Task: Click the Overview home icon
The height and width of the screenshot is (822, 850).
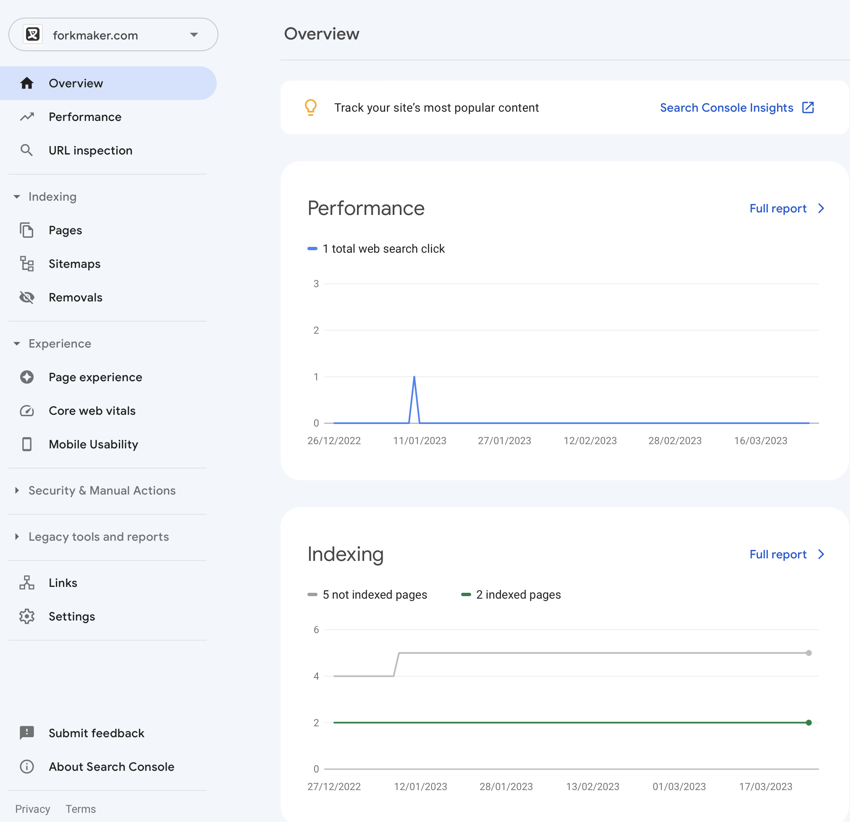Action: coord(27,83)
